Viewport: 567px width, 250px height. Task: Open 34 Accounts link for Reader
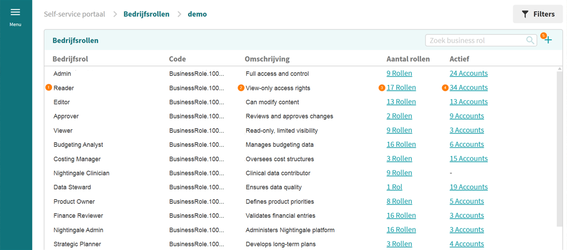(x=468, y=88)
